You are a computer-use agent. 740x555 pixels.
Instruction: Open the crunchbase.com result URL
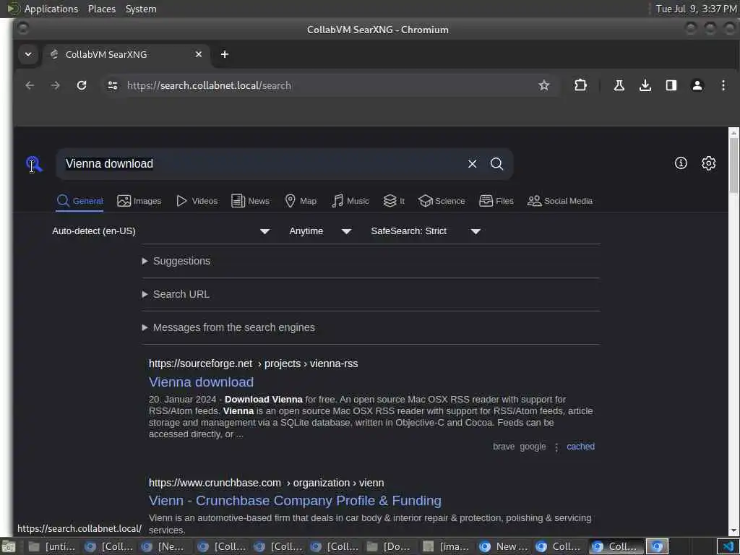pos(266,483)
